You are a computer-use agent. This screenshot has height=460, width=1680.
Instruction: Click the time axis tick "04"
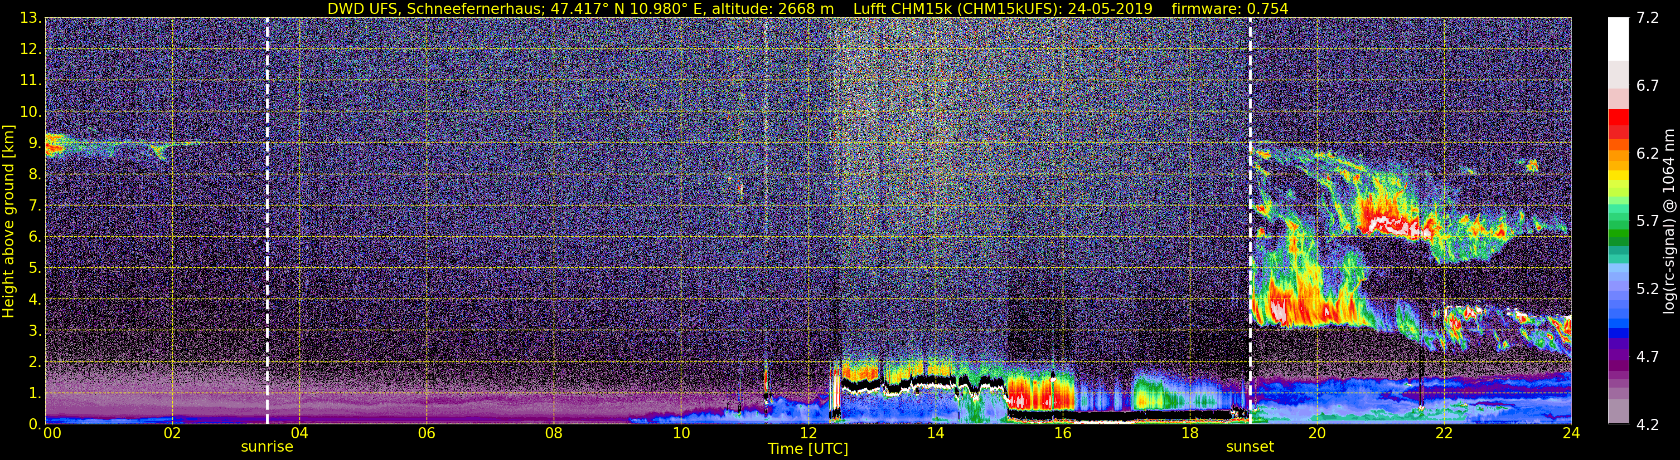[299, 433]
